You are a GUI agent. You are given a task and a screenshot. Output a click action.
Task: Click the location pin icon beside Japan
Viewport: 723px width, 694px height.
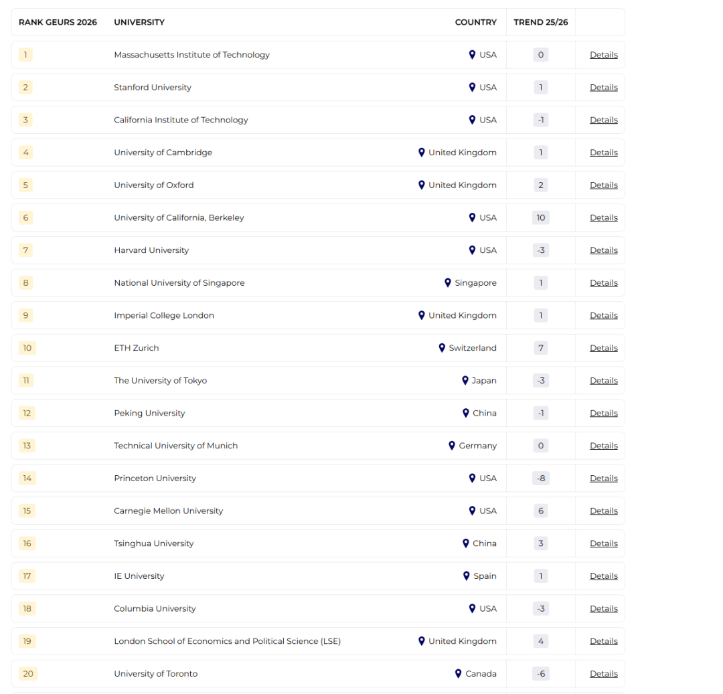tap(465, 381)
